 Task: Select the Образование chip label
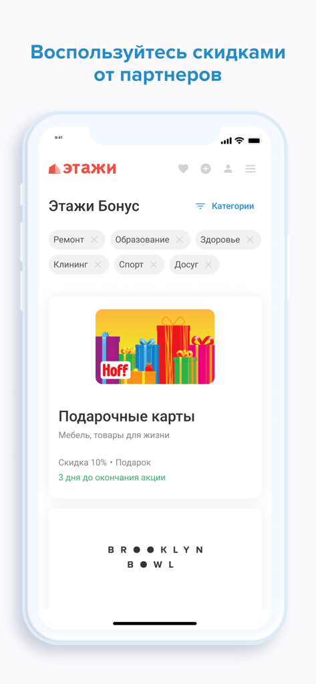pos(142,240)
